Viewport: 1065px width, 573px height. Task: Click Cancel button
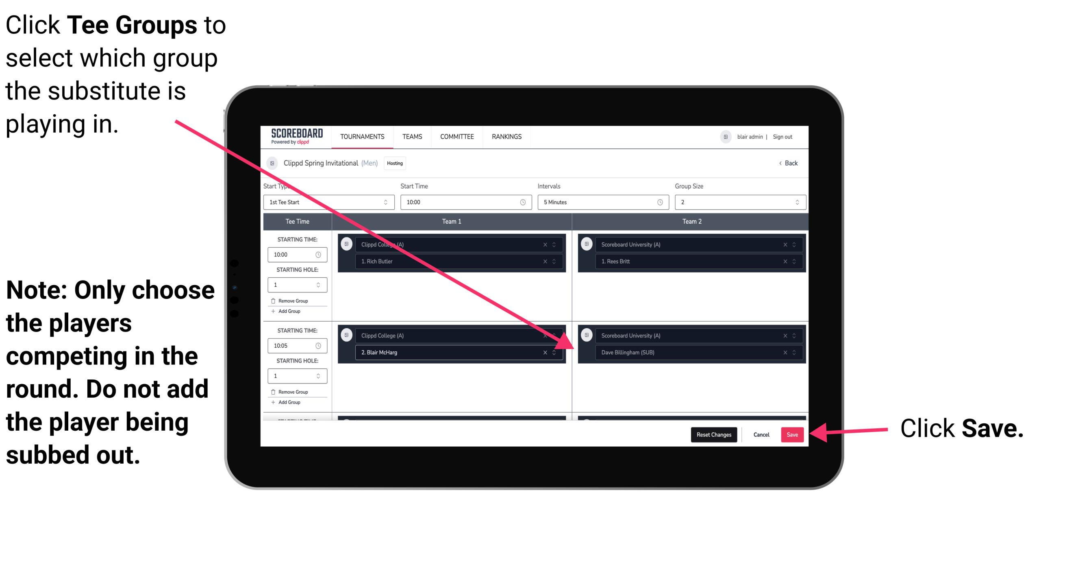pyautogui.click(x=761, y=435)
